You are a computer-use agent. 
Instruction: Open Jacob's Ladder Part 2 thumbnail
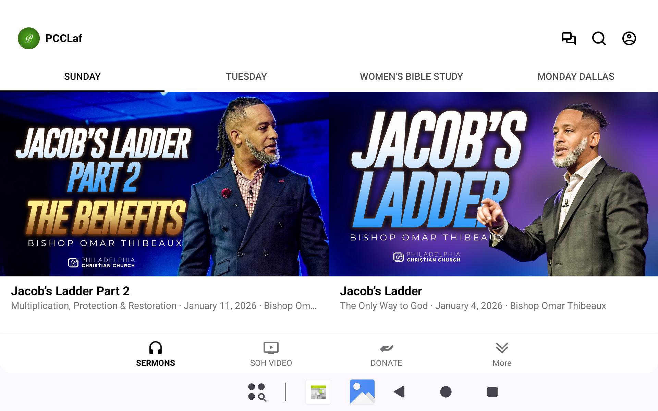click(164, 184)
